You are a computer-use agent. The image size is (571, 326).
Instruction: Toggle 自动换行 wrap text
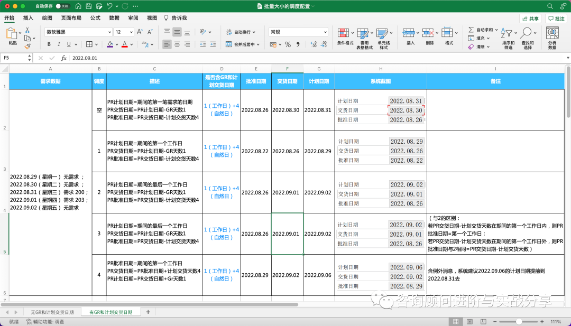240,32
